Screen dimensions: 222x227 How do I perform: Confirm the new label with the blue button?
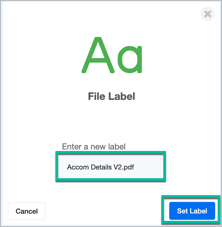(x=192, y=211)
